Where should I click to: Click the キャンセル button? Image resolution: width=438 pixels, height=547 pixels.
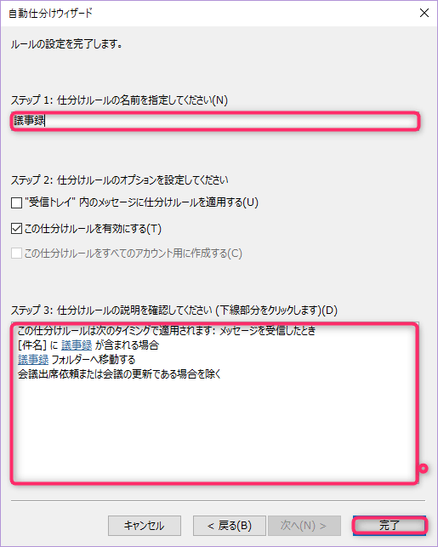[x=145, y=526]
